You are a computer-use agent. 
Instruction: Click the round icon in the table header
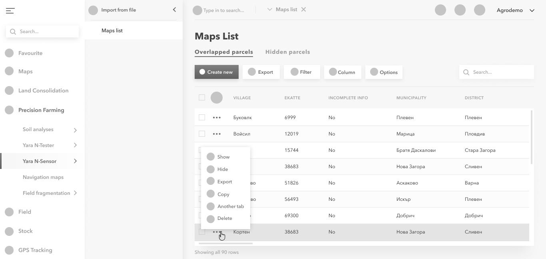pyautogui.click(x=217, y=98)
